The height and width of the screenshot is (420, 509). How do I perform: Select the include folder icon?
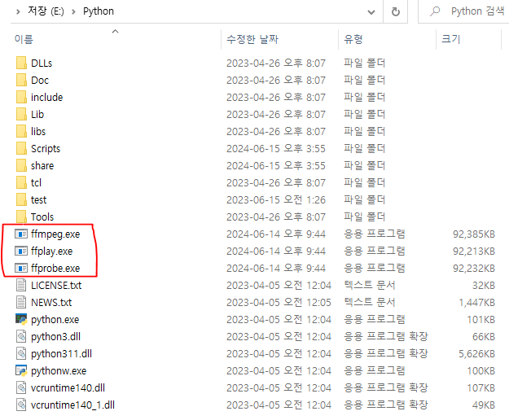pyautogui.click(x=21, y=98)
